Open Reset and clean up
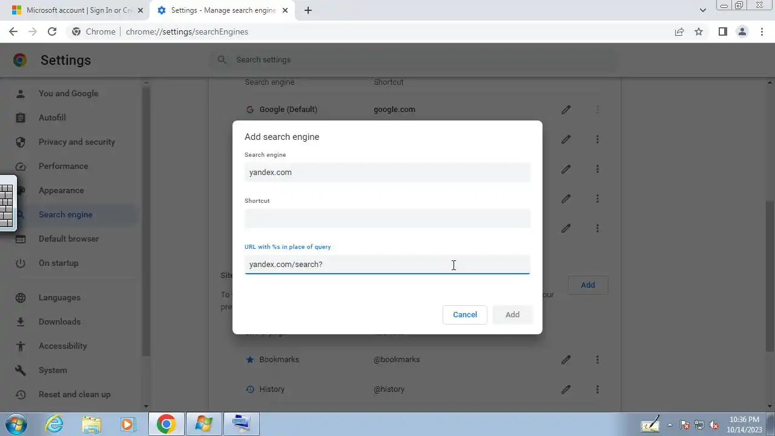This screenshot has width=775, height=436. click(x=74, y=394)
